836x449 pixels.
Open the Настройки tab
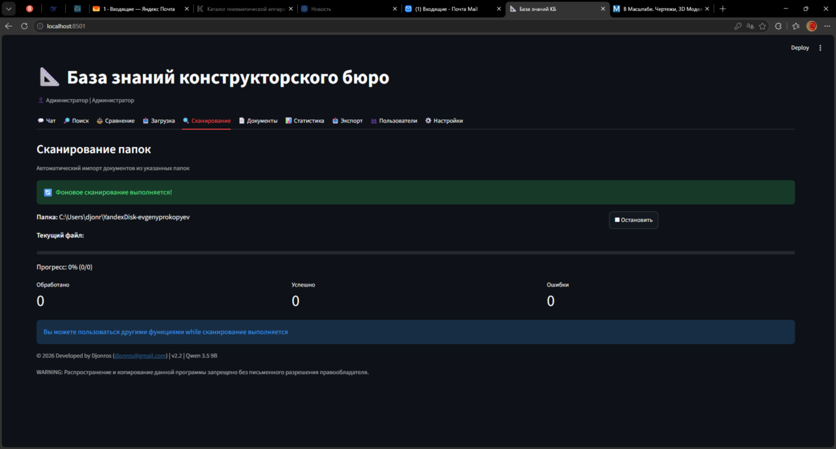[x=444, y=121]
